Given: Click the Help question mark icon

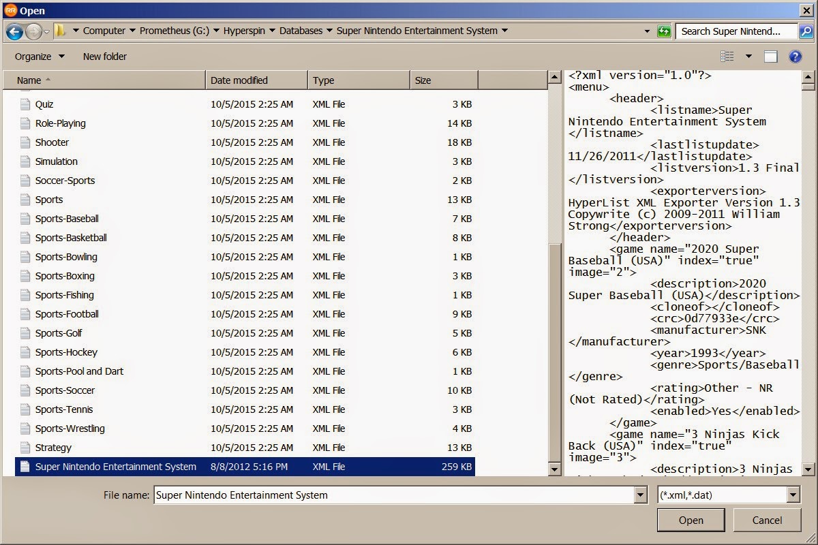Looking at the screenshot, I should click(795, 57).
